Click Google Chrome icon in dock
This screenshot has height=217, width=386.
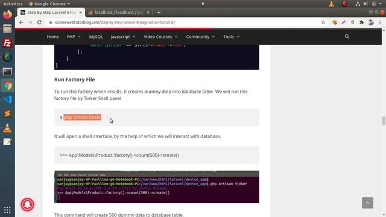click(x=7, y=86)
